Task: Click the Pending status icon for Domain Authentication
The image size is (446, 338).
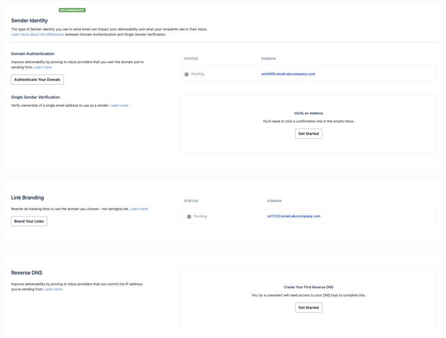Action: point(187,74)
